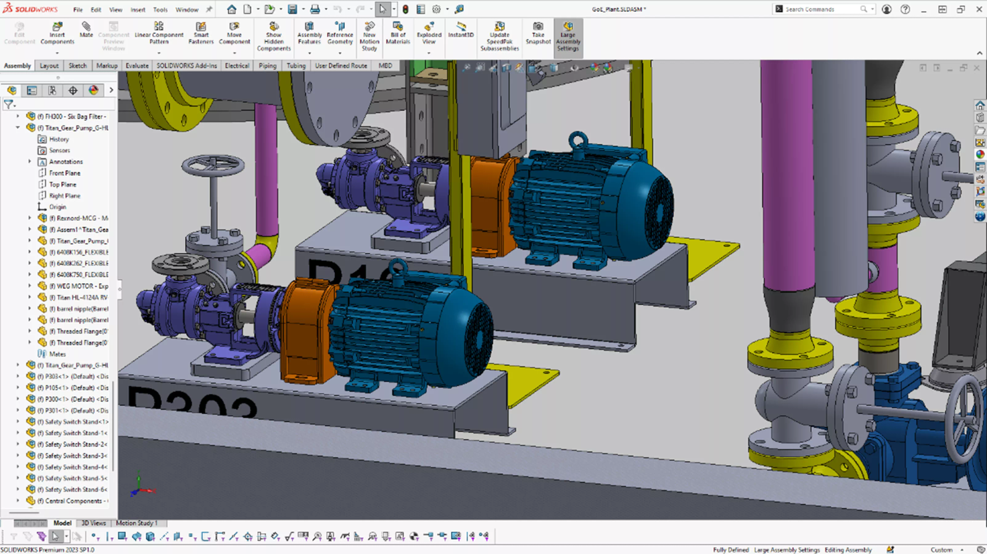Click the Open file icon
This screenshot has height=554, width=987.
269,9
